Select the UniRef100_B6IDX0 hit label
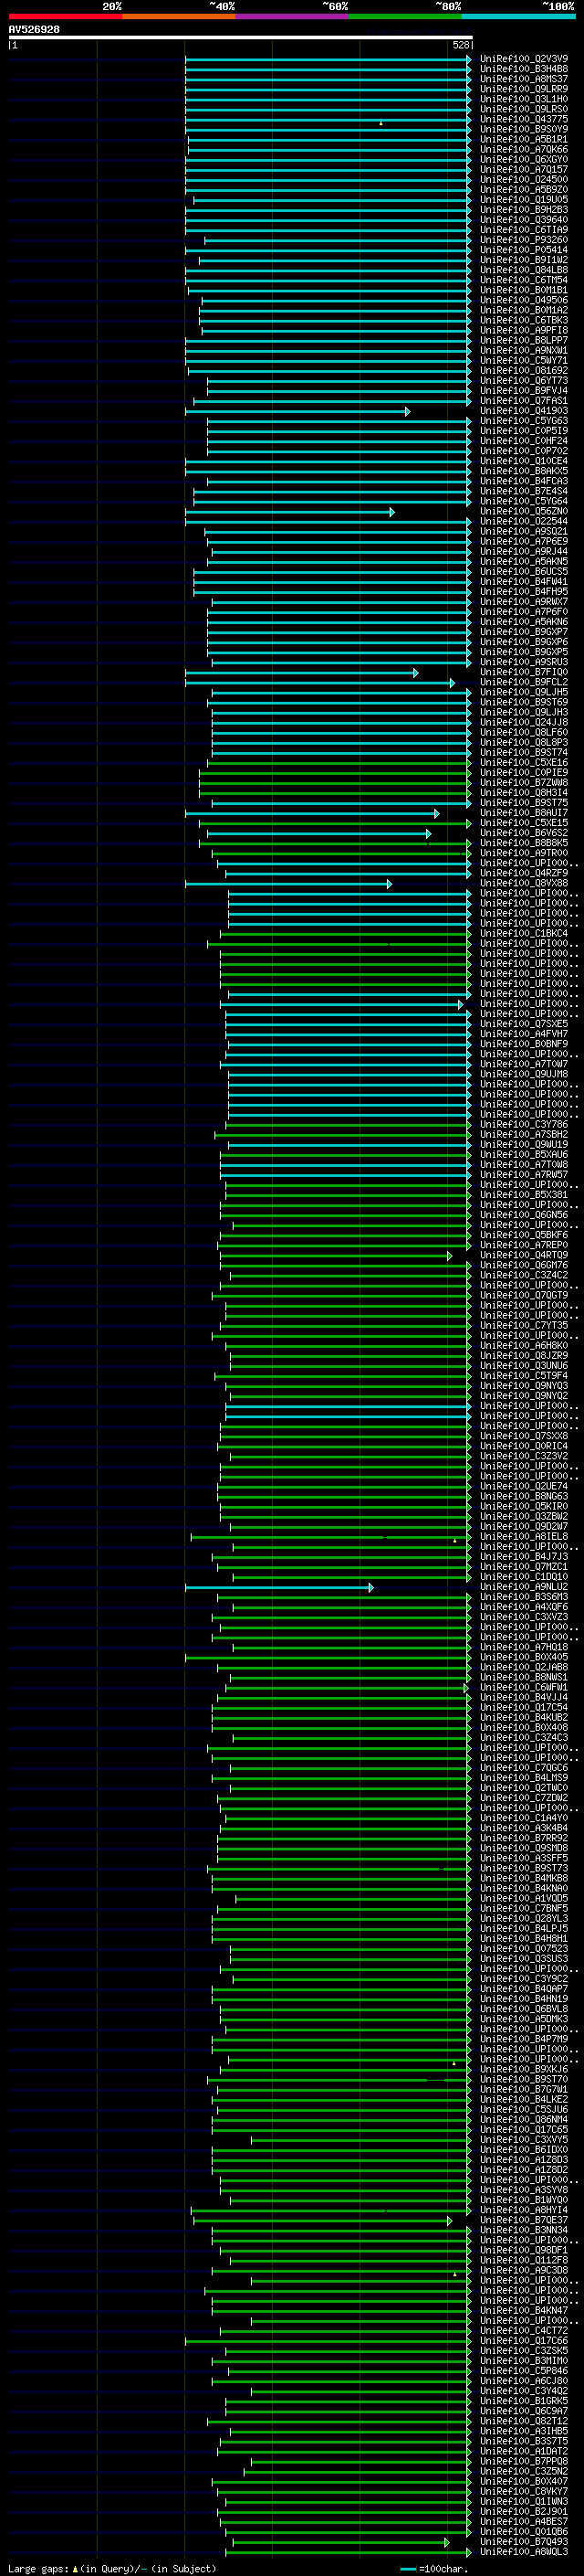The height and width of the screenshot is (2576, 584). point(524,2149)
